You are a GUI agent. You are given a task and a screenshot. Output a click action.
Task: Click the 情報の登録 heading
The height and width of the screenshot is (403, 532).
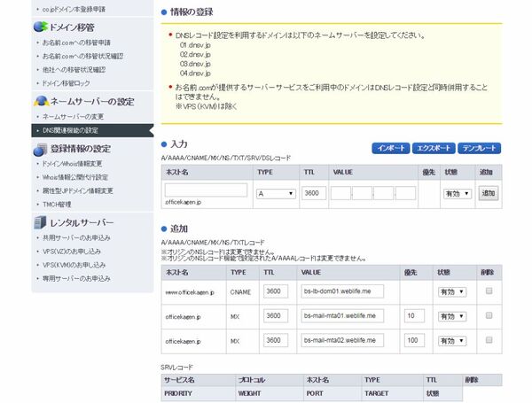pyautogui.click(x=192, y=12)
